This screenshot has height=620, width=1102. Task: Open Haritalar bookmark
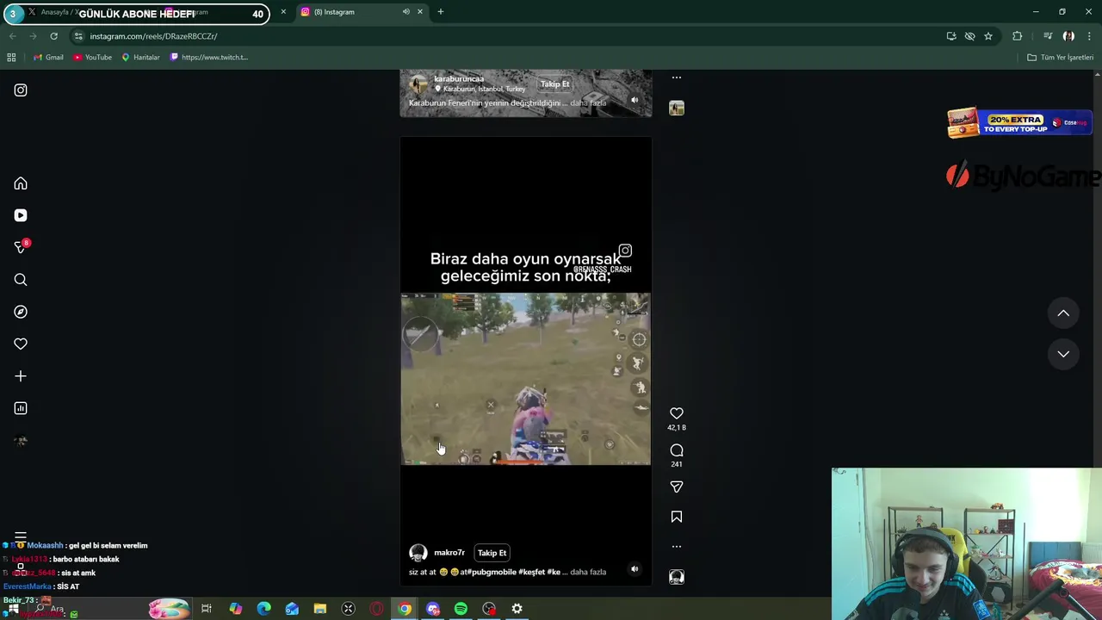pos(140,58)
